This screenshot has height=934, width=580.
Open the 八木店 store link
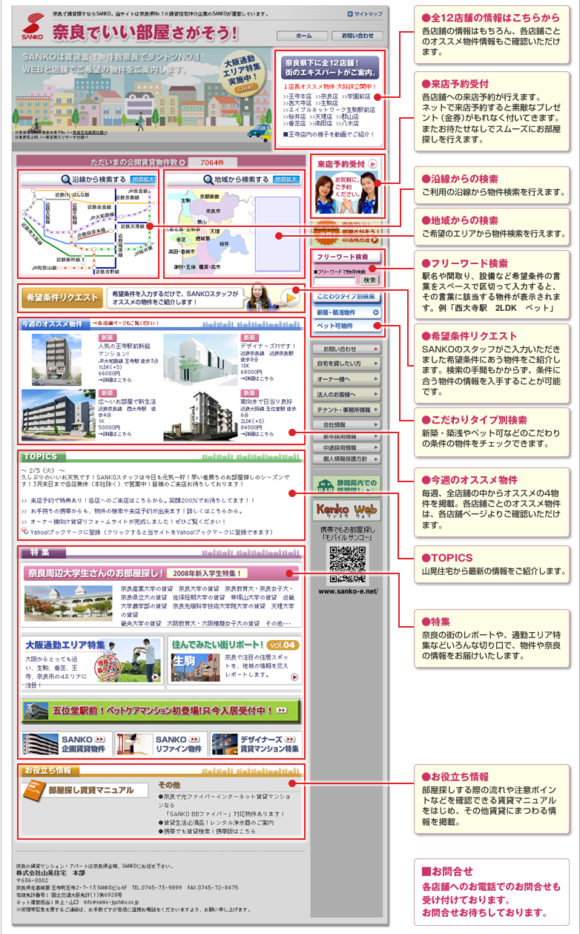coord(347,123)
